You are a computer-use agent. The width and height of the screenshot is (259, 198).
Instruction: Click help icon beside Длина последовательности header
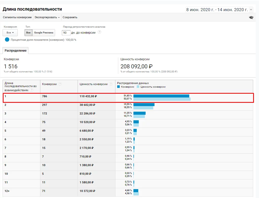click(x=31, y=90)
